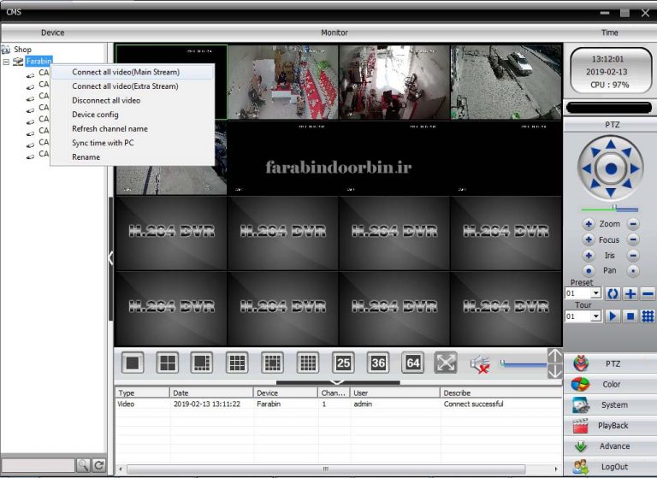Select the street camera video feed
The height and width of the screenshot is (478, 657).
[x=506, y=82]
